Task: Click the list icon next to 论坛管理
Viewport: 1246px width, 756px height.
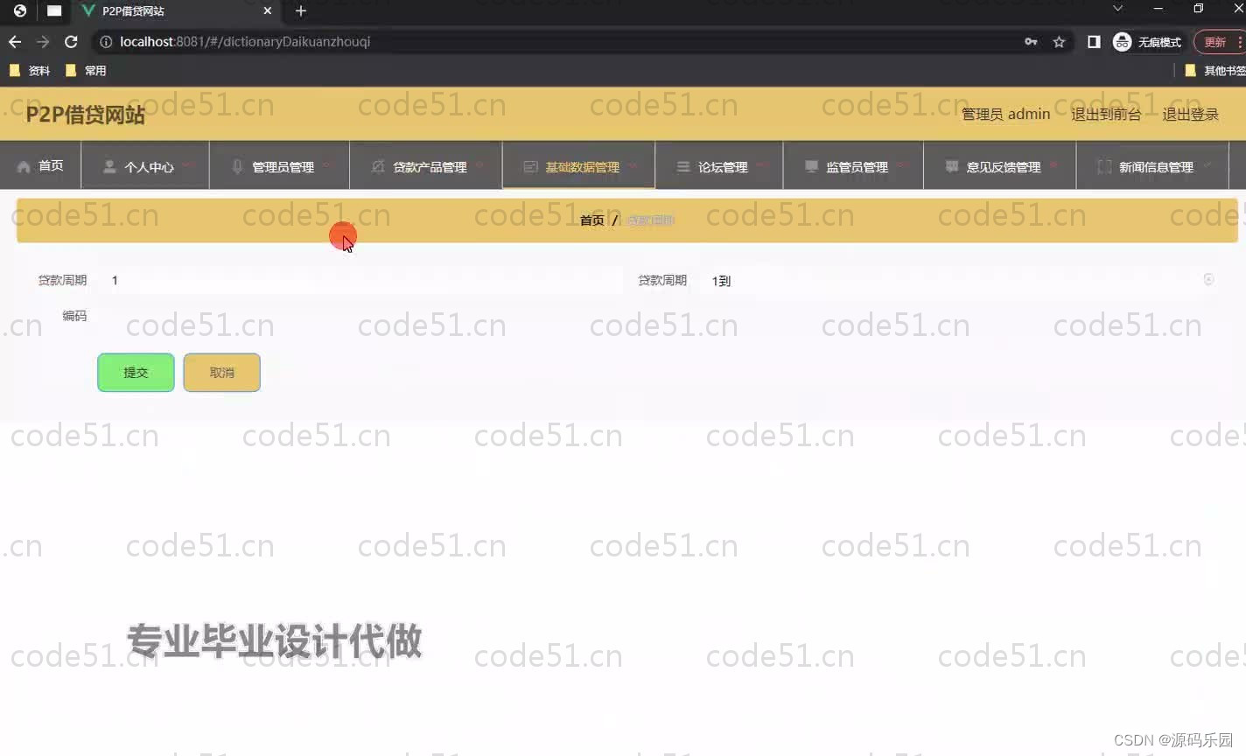Action: pos(682,166)
